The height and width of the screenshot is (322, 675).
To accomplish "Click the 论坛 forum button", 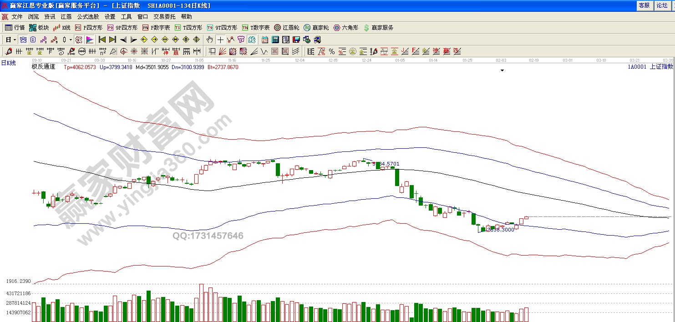I will tap(661, 5).
